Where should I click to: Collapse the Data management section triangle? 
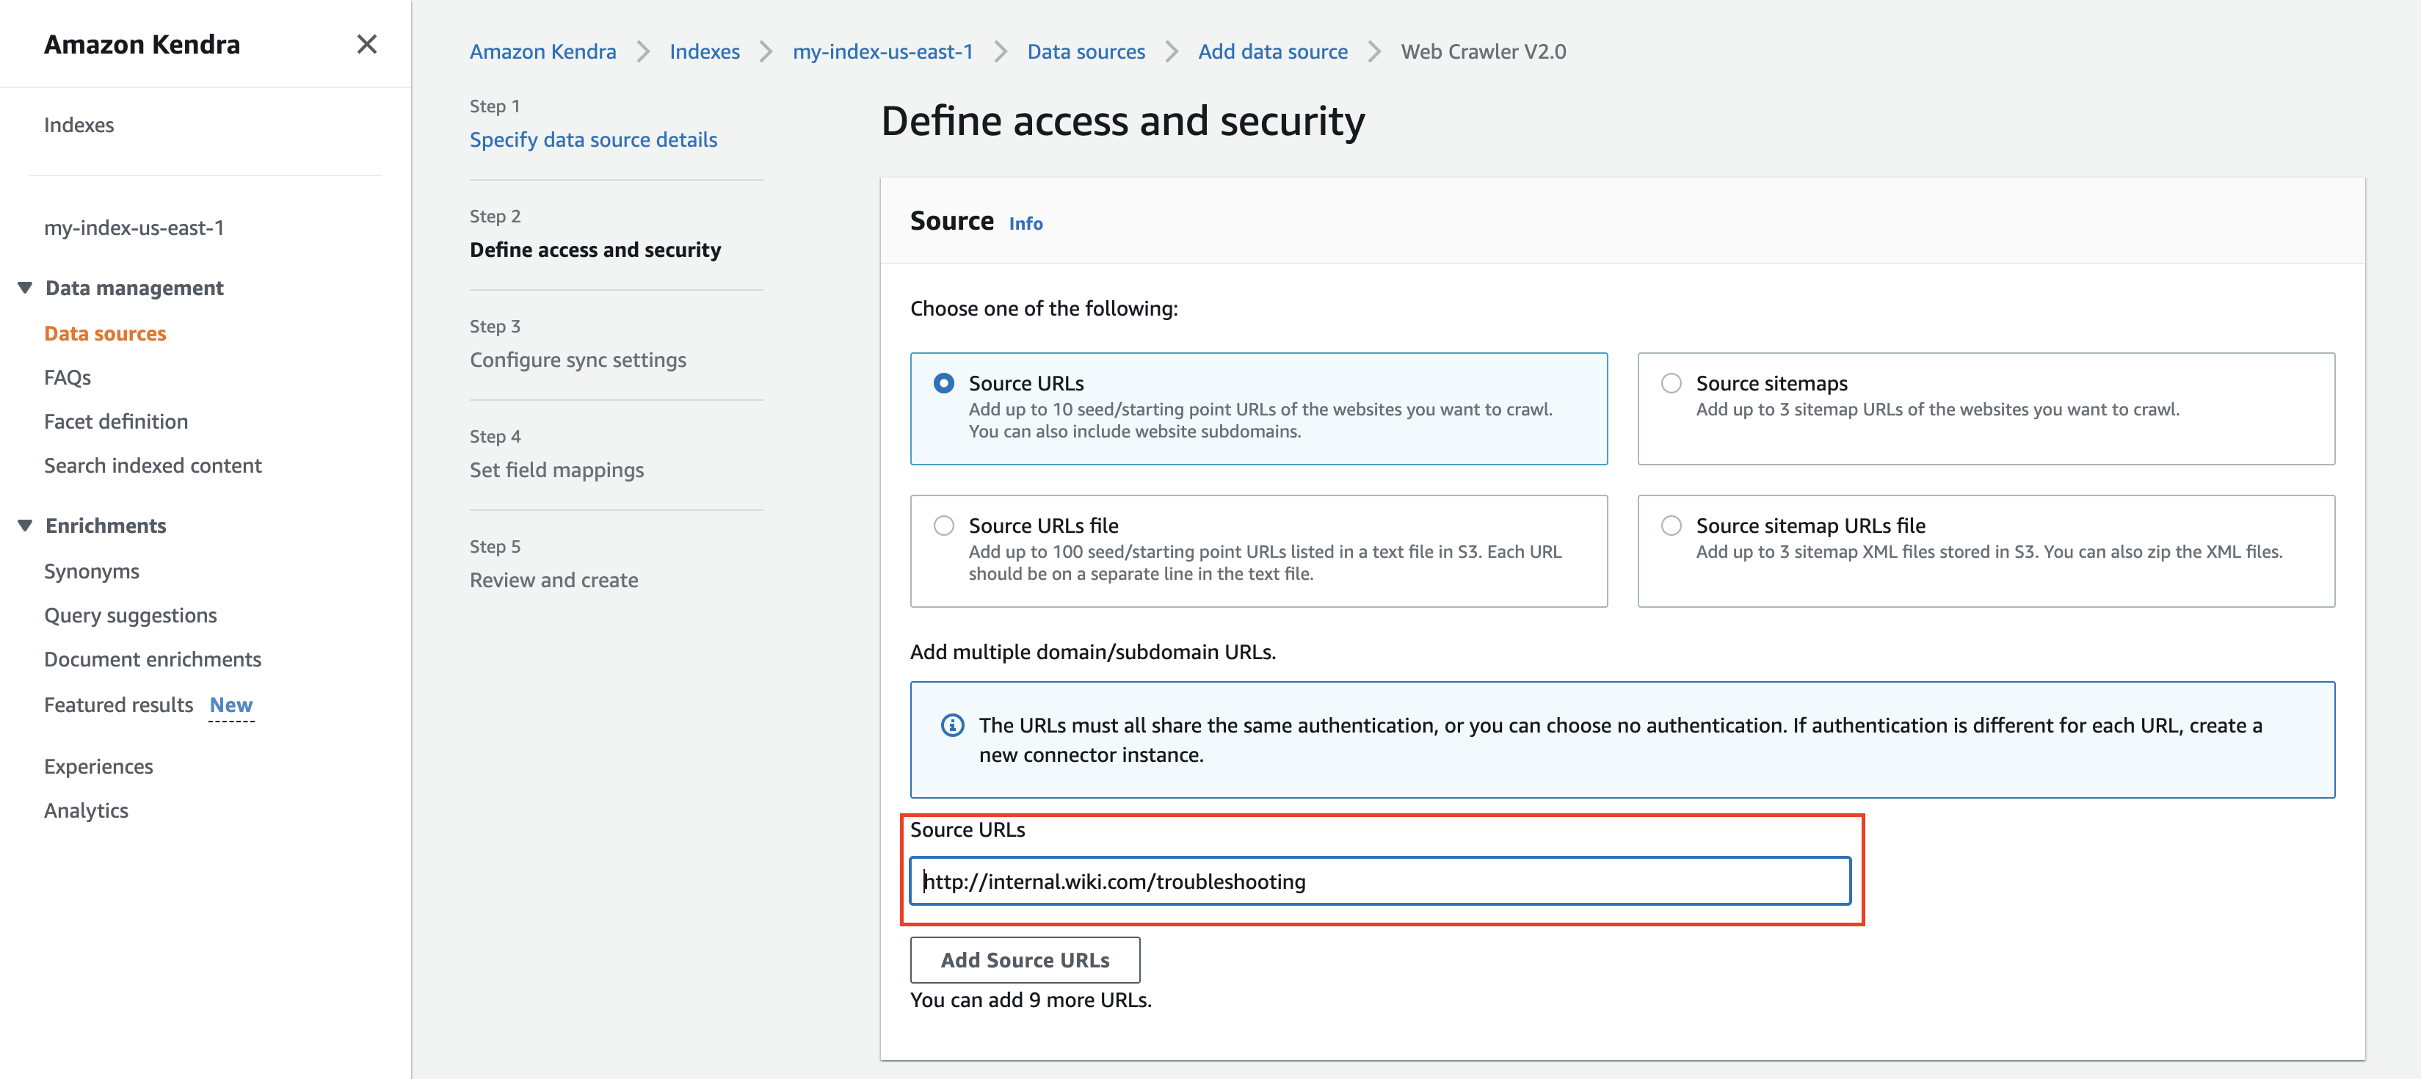pos(26,288)
